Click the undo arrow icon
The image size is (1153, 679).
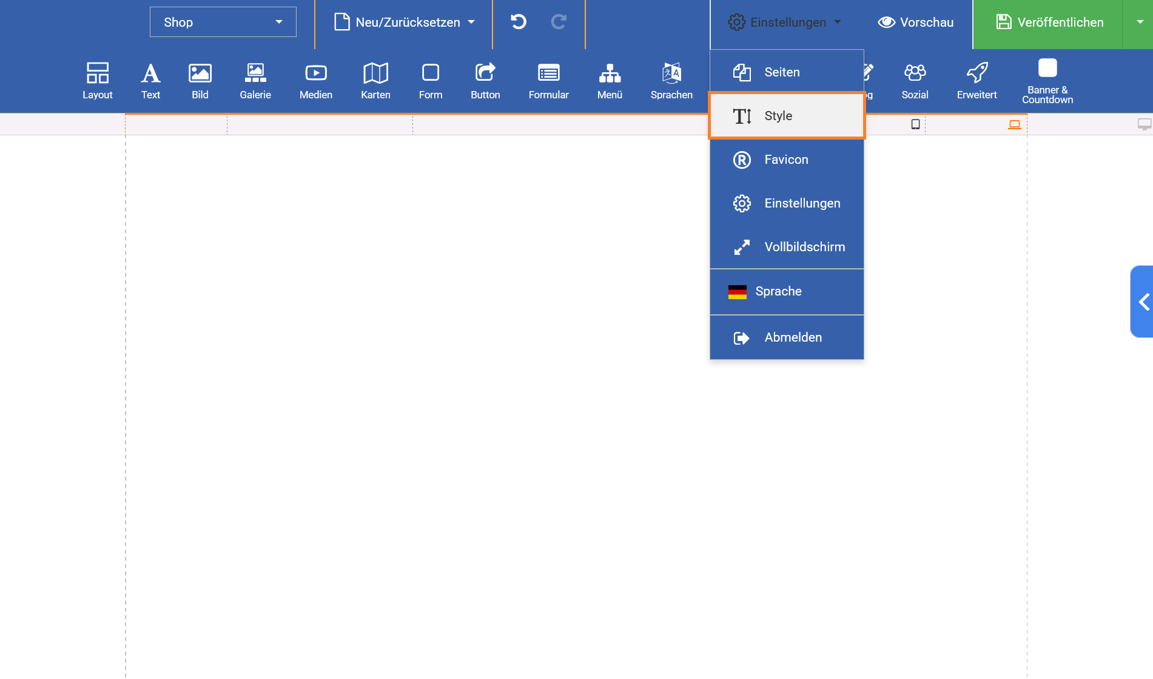[519, 22]
